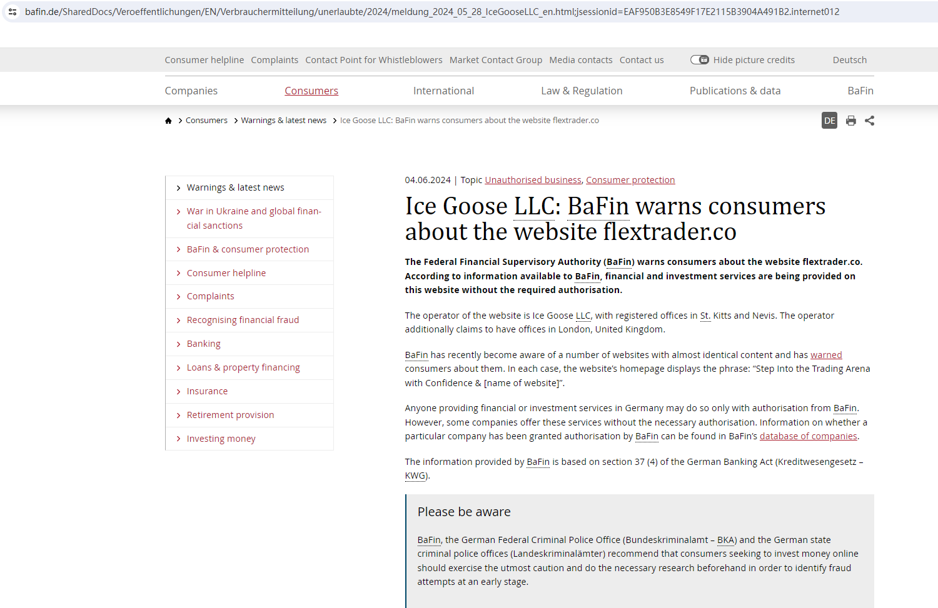Open Investing money in the sidebar
This screenshot has height=608, width=938.
221,439
